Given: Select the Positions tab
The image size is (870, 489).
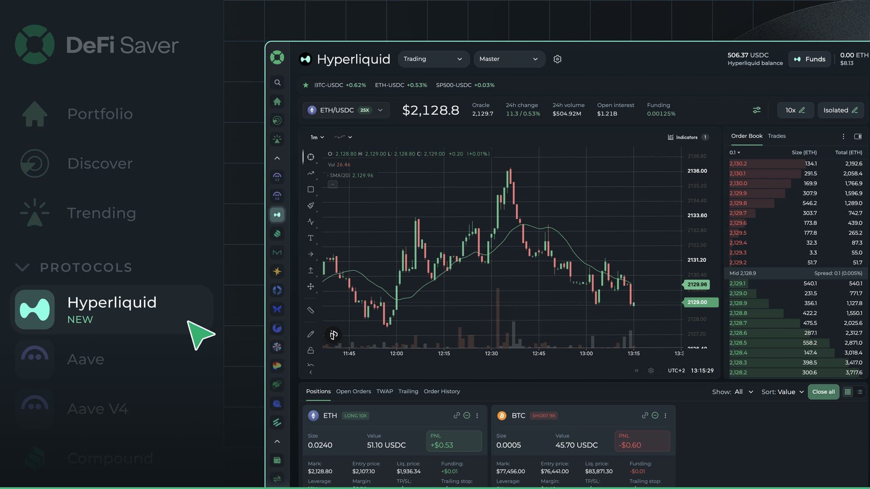Looking at the screenshot, I should pos(318,391).
